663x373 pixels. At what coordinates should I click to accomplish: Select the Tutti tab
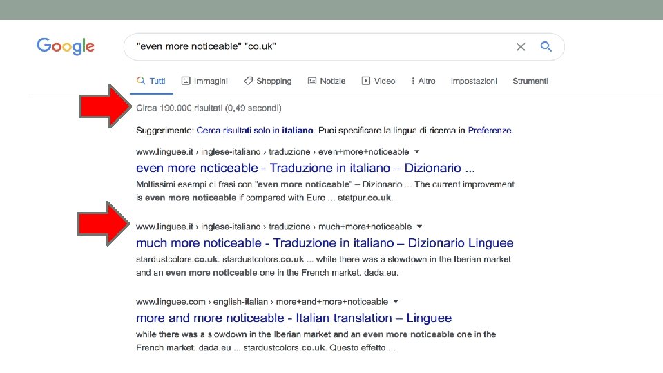[x=151, y=81]
